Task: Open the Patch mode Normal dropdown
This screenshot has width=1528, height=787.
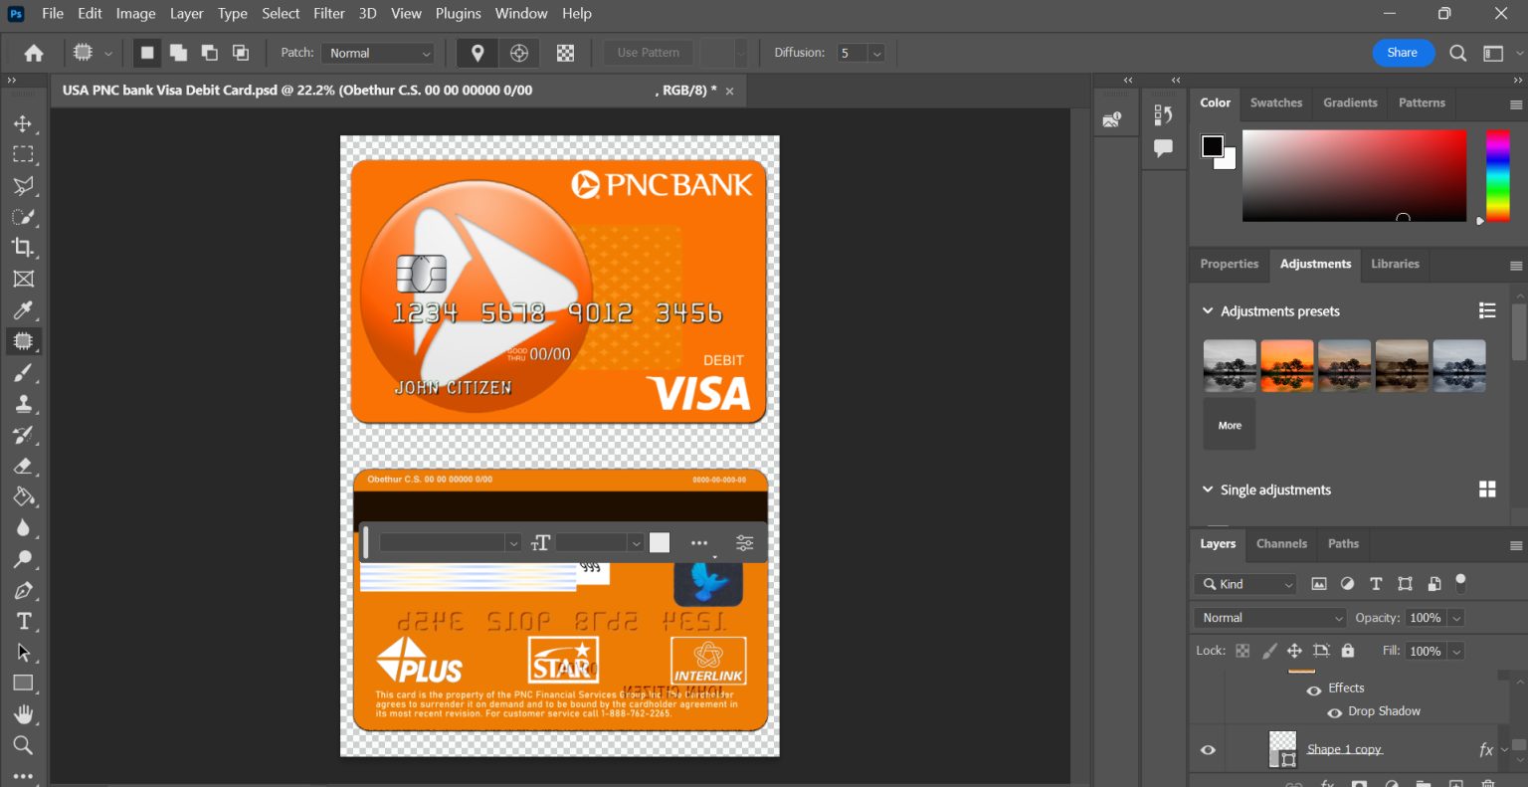Action: tap(379, 53)
